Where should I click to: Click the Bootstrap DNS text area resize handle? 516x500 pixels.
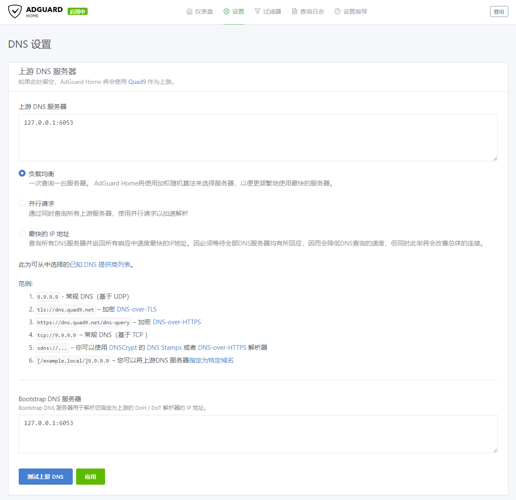coord(495,450)
